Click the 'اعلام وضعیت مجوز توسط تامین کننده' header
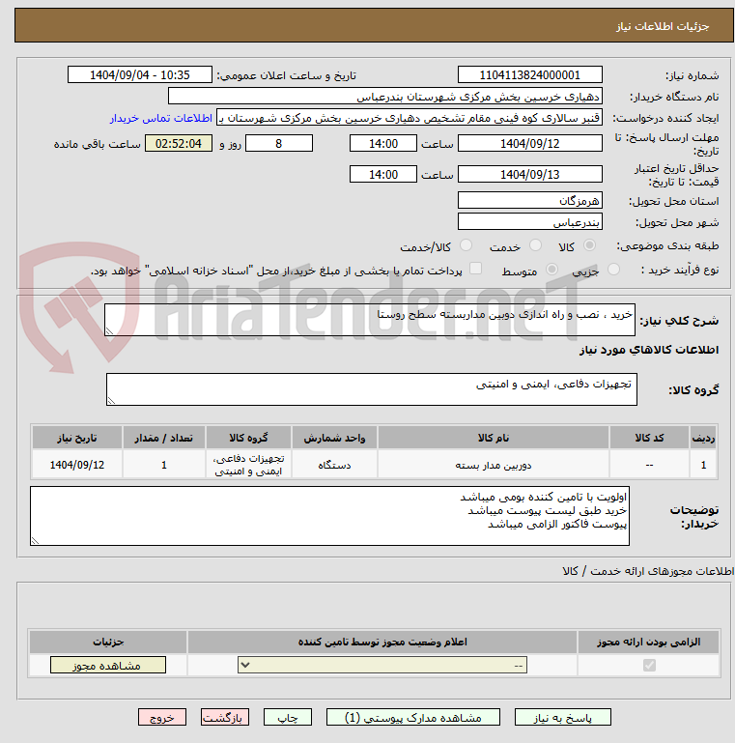This screenshot has height=743, width=735. (x=382, y=642)
